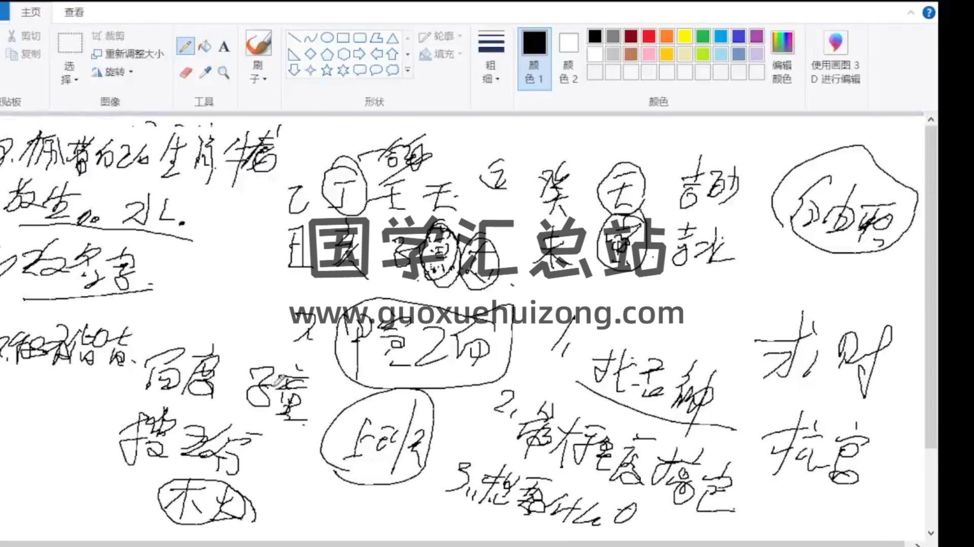The width and height of the screenshot is (974, 547).
Task: Switch to the 查看 (View) tab
Action: pyautogui.click(x=74, y=12)
